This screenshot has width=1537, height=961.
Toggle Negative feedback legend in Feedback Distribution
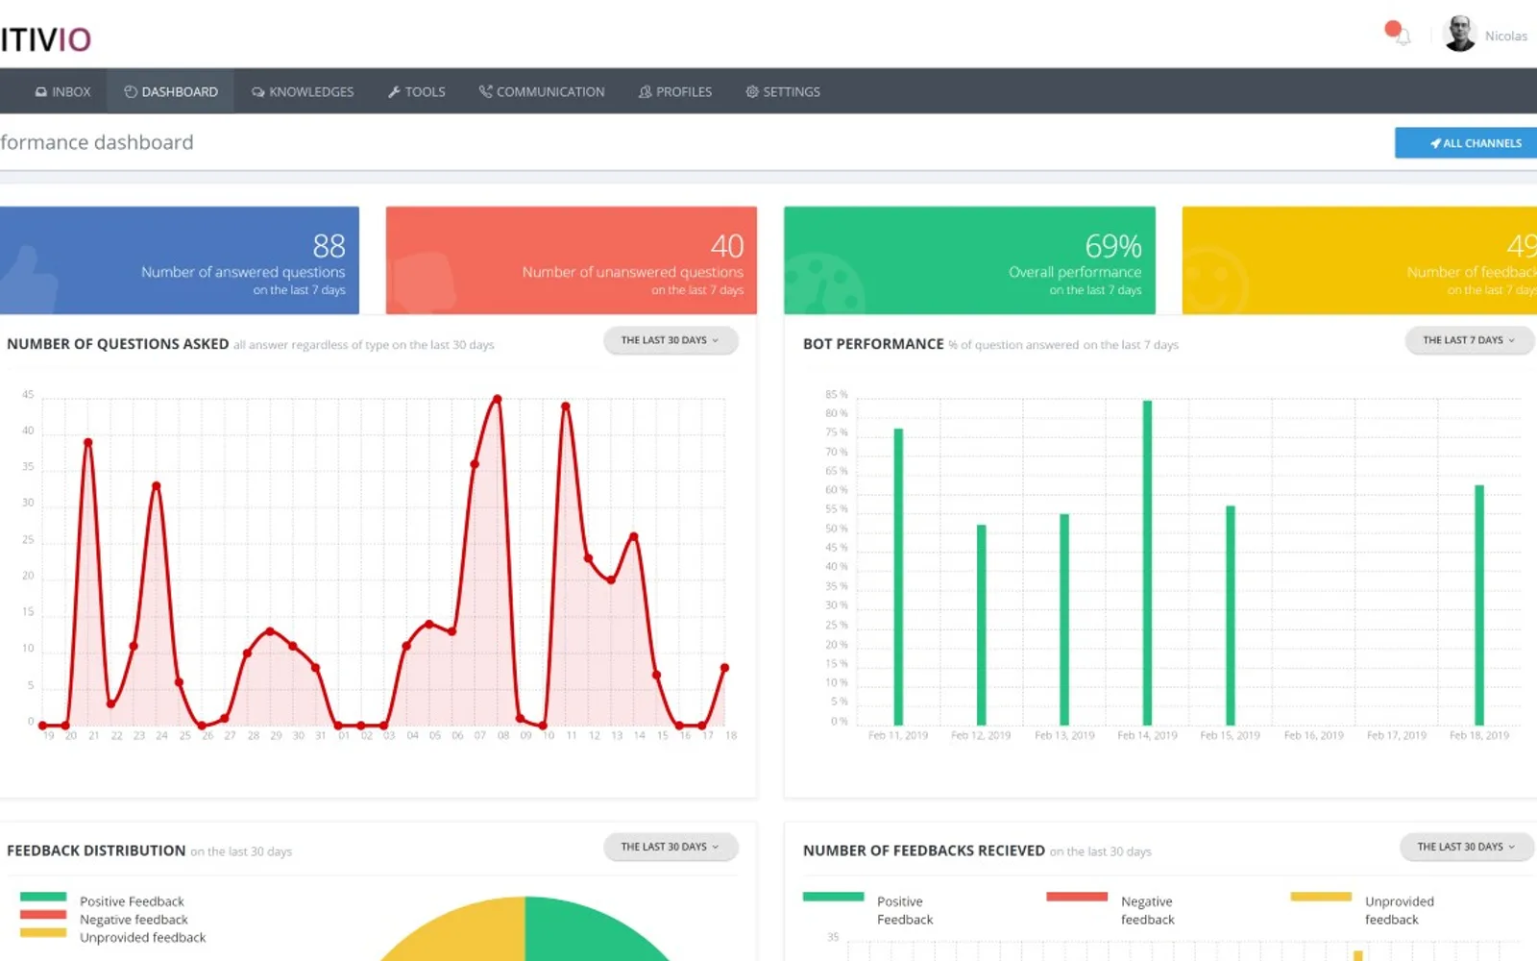pyautogui.click(x=104, y=919)
